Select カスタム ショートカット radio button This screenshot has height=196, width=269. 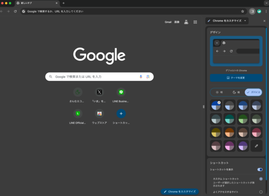coord(261,179)
